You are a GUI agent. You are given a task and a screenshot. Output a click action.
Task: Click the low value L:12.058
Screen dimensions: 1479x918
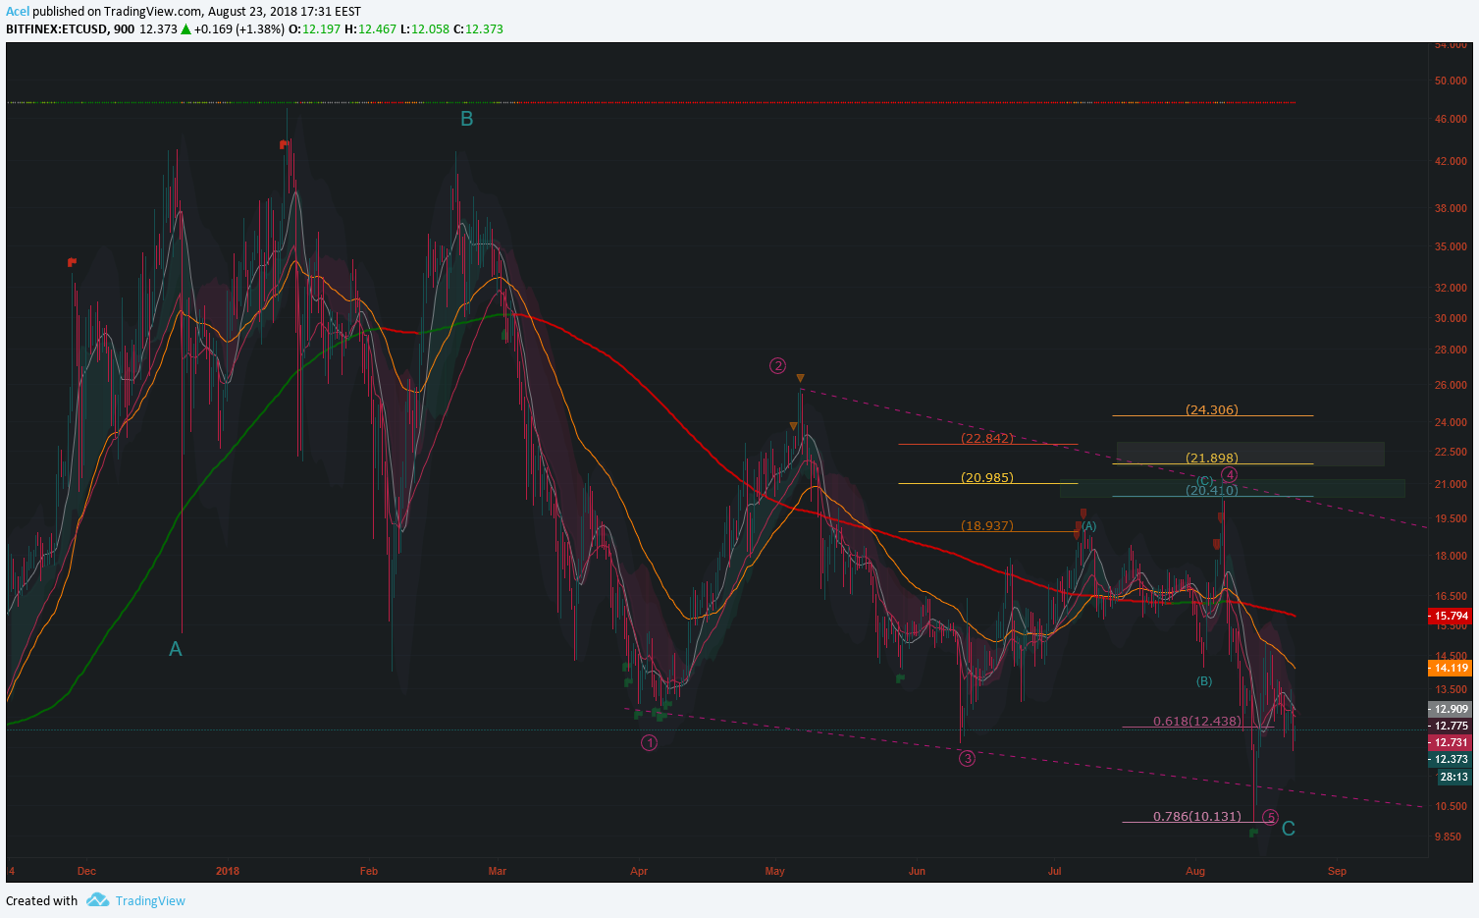point(424,29)
